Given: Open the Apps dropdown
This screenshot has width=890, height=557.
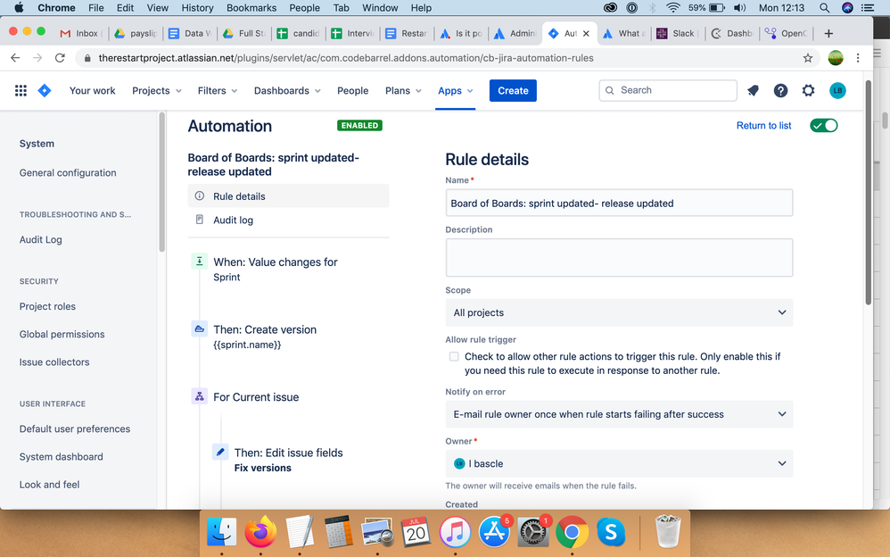Looking at the screenshot, I should 455,90.
